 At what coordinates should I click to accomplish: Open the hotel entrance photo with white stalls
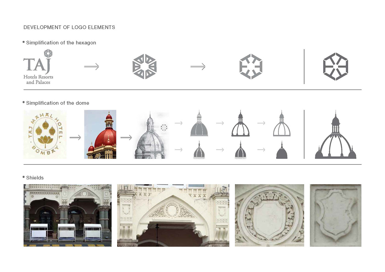pos(68,215)
